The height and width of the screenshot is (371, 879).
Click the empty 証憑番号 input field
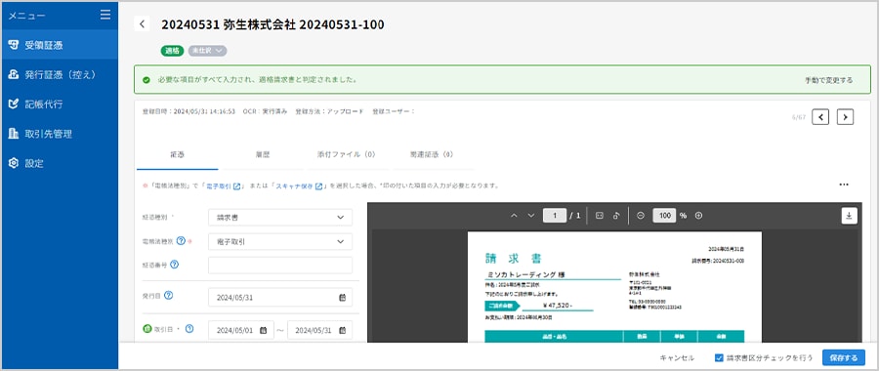(280, 266)
